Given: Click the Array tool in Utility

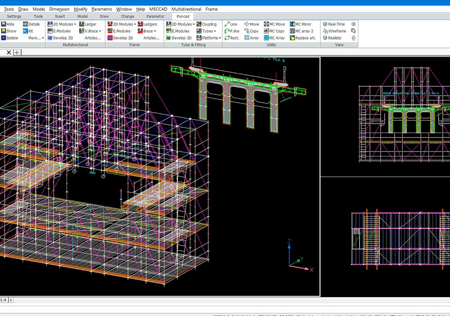Looking at the screenshot, I should tap(252, 38).
